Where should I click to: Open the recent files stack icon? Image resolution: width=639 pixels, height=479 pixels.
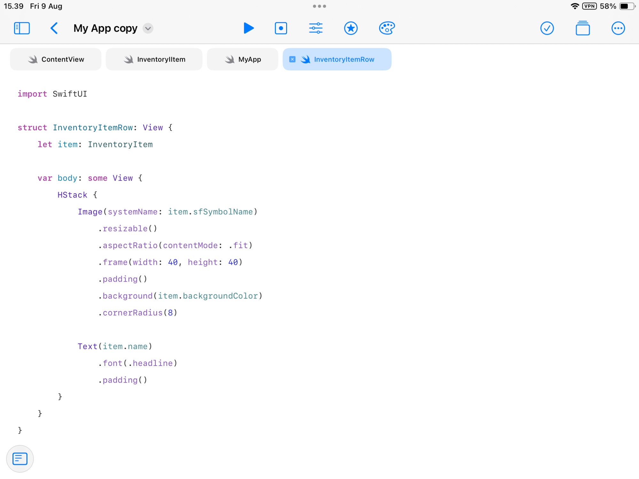pyautogui.click(x=582, y=28)
